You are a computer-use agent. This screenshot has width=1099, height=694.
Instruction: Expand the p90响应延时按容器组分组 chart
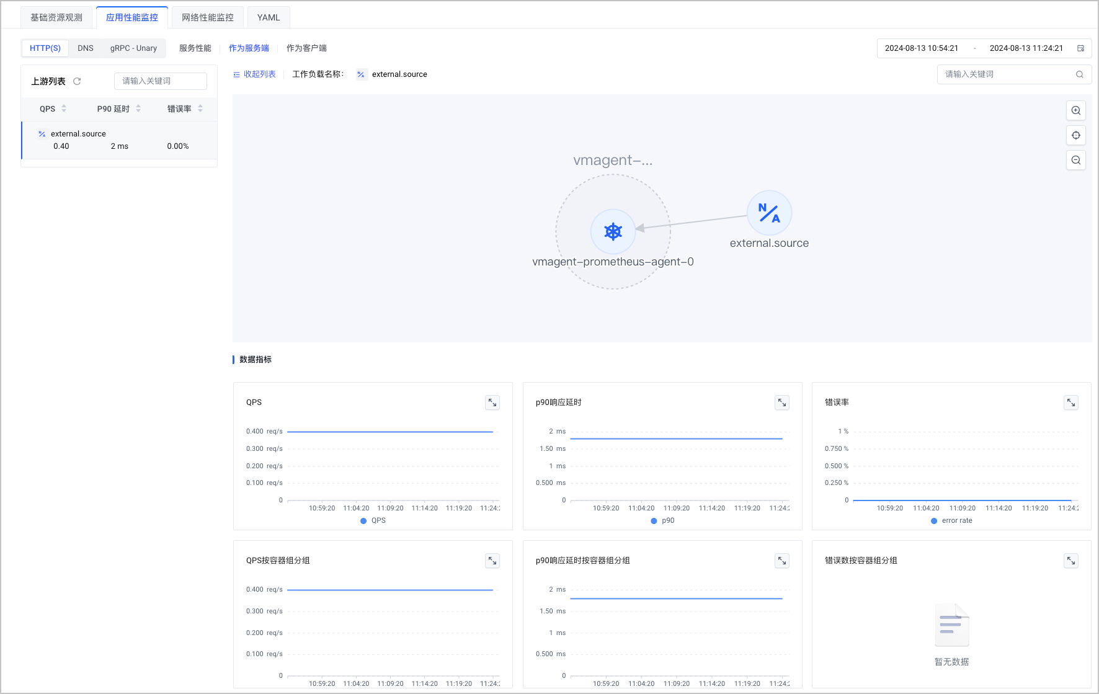pyautogui.click(x=782, y=561)
